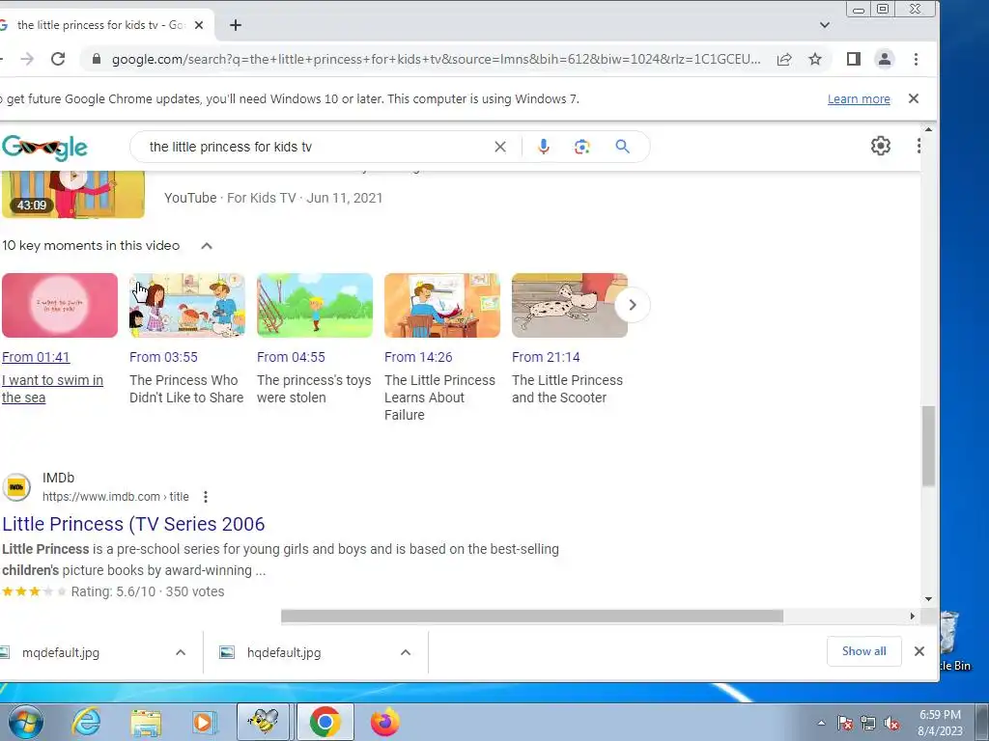Click the scroll down arrow of page scrollbar

[x=928, y=599]
